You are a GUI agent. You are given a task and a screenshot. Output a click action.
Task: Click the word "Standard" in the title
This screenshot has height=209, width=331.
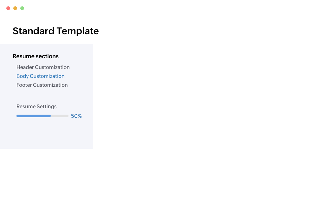click(33, 31)
